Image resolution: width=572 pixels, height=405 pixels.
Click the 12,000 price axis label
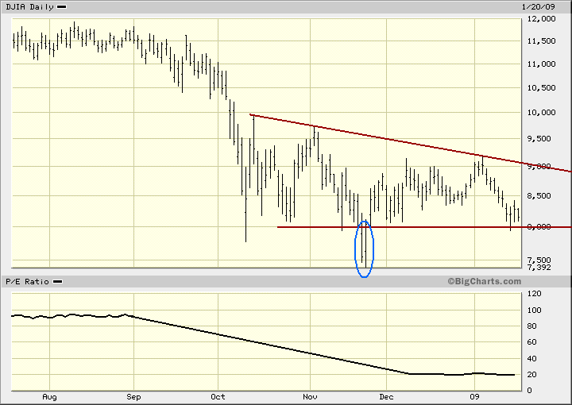point(541,19)
